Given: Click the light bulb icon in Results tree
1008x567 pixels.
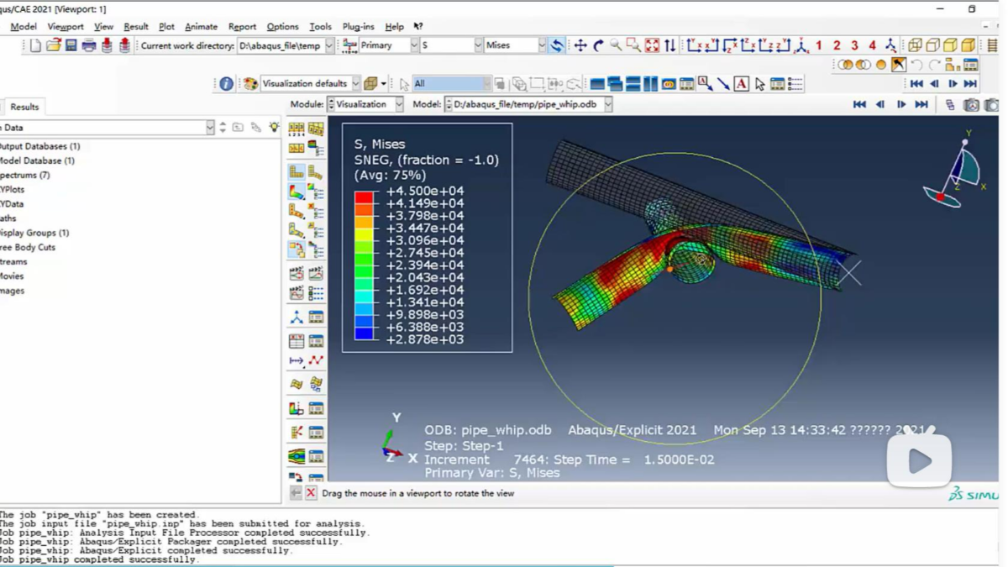Looking at the screenshot, I should click(x=274, y=127).
